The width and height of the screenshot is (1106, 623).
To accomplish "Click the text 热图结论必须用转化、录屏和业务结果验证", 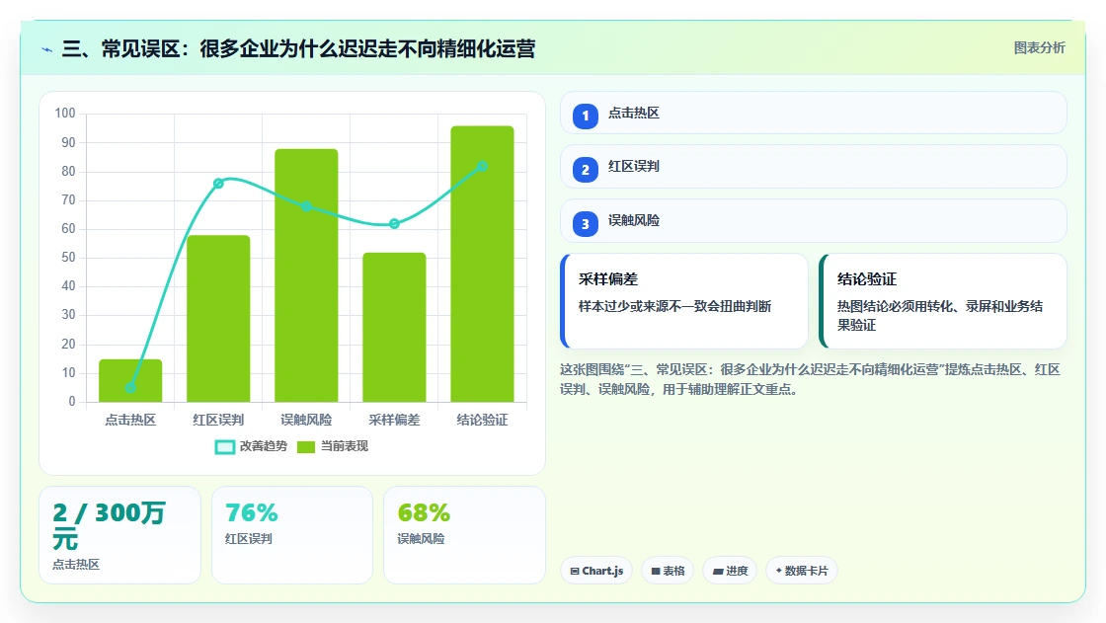I will (x=940, y=315).
